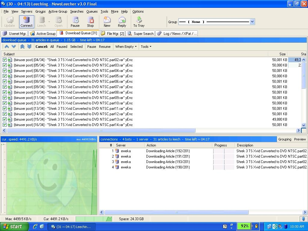Open the Queues menu
308x231 pixels.
[92, 11]
